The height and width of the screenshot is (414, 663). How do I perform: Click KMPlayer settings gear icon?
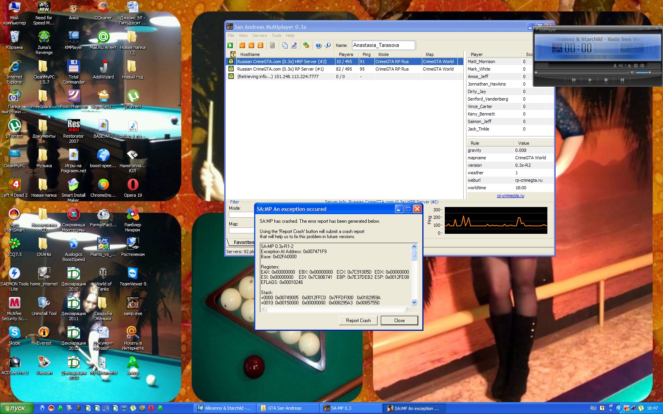[x=636, y=65]
